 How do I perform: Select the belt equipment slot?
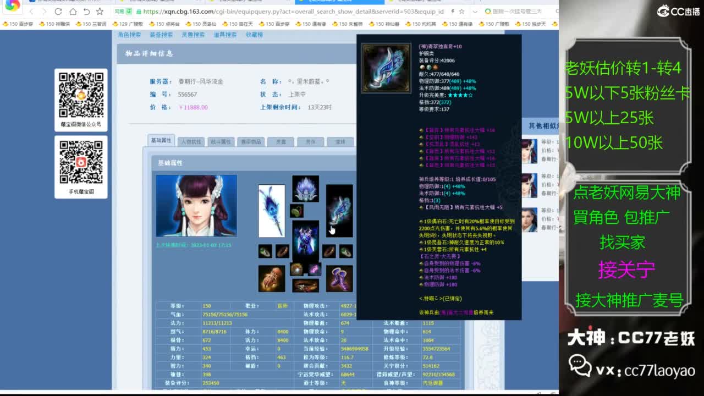tap(306, 285)
